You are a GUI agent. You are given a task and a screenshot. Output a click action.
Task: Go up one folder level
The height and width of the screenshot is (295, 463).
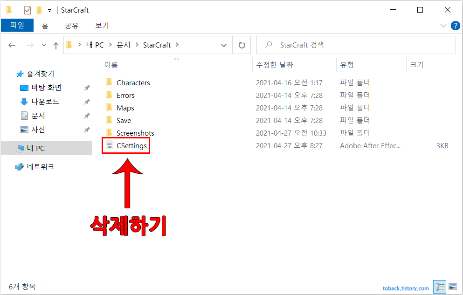56,45
